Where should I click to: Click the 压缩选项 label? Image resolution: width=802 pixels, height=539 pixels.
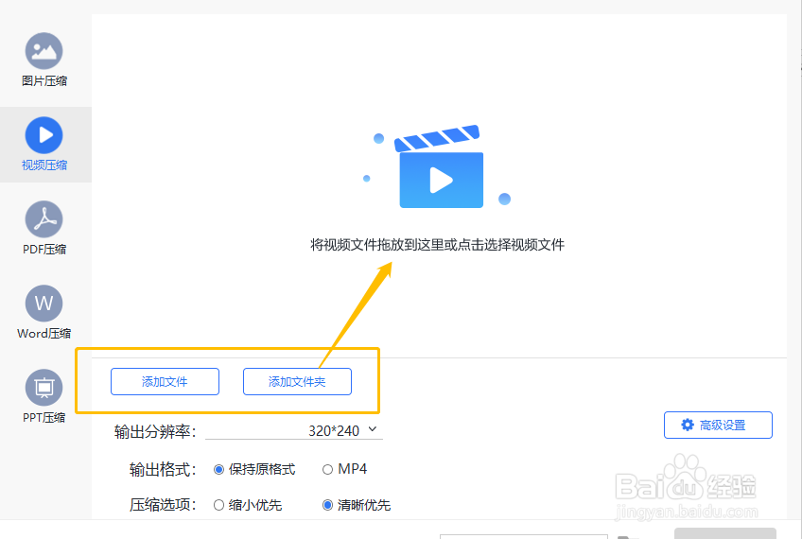[163, 505]
